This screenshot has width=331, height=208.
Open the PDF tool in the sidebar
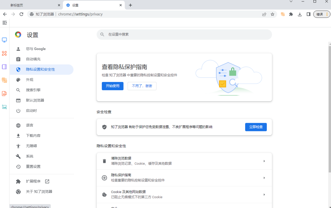click(x=4, y=94)
